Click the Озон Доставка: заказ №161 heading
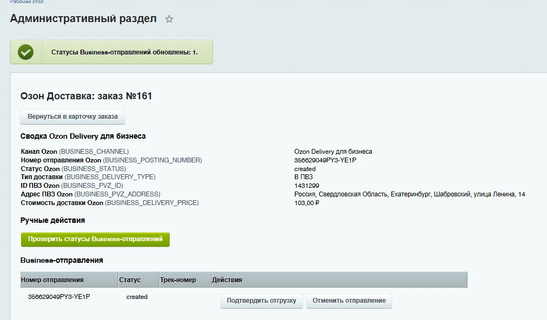 click(86, 96)
